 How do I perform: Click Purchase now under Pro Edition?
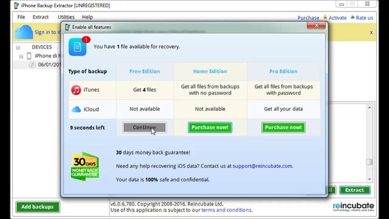coord(283,127)
